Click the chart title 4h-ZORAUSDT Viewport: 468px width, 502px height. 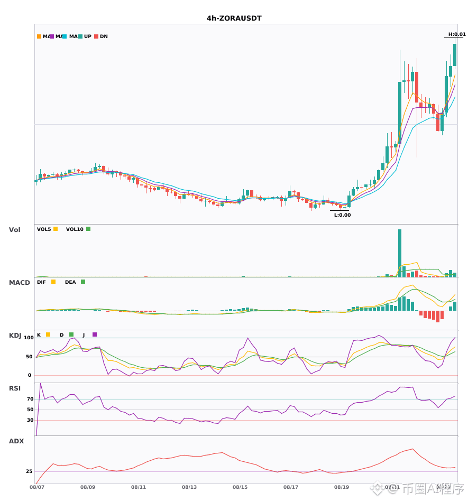pos(234,18)
